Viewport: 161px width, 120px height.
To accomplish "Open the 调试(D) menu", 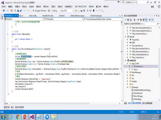I will pyautogui.click(x=39, y=7).
